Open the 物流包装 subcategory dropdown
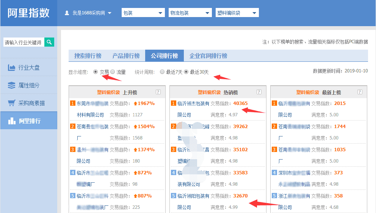This screenshot has width=376, height=213. (x=190, y=13)
